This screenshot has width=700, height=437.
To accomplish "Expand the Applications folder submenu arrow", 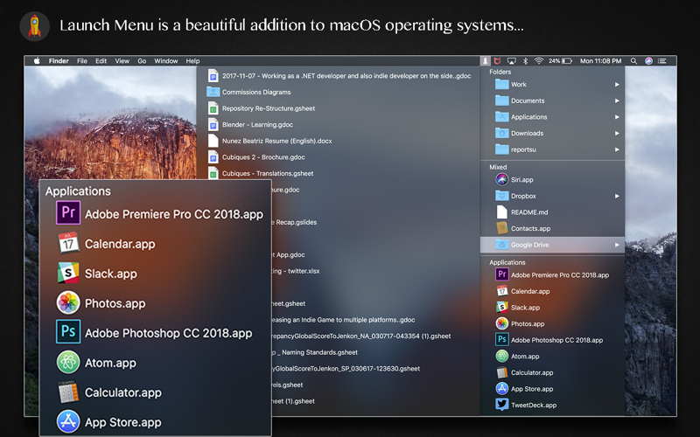I will (617, 117).
